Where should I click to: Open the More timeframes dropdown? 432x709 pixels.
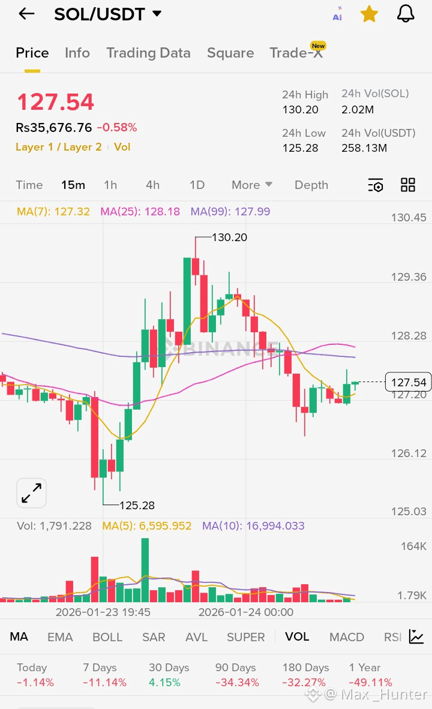point(252,185)
